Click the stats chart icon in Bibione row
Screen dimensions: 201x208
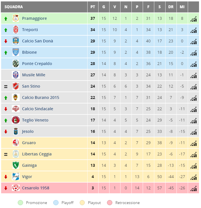pos(193,53)
